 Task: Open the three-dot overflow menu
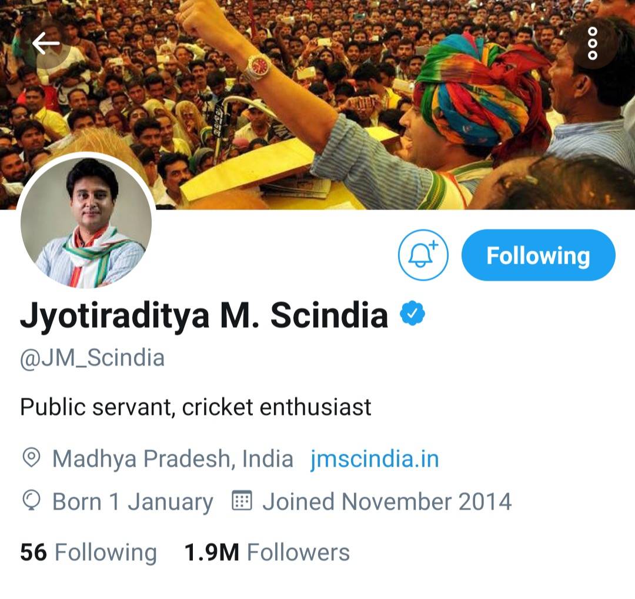(x=592, y=43)
